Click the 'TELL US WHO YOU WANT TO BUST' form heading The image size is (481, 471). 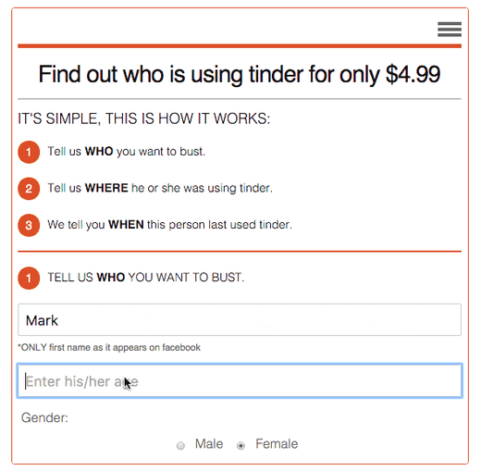(146, 278)
